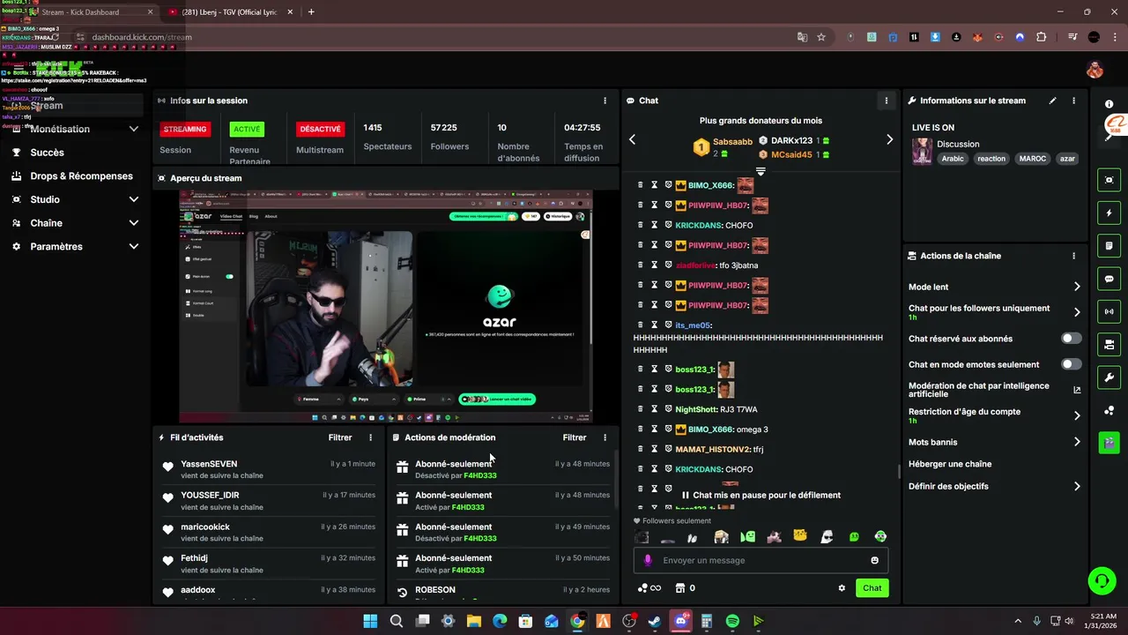Open Discord from the taskbar

tap(680, 621)
